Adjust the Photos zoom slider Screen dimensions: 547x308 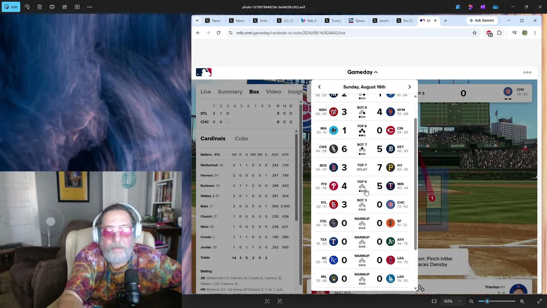click(487, 301)
